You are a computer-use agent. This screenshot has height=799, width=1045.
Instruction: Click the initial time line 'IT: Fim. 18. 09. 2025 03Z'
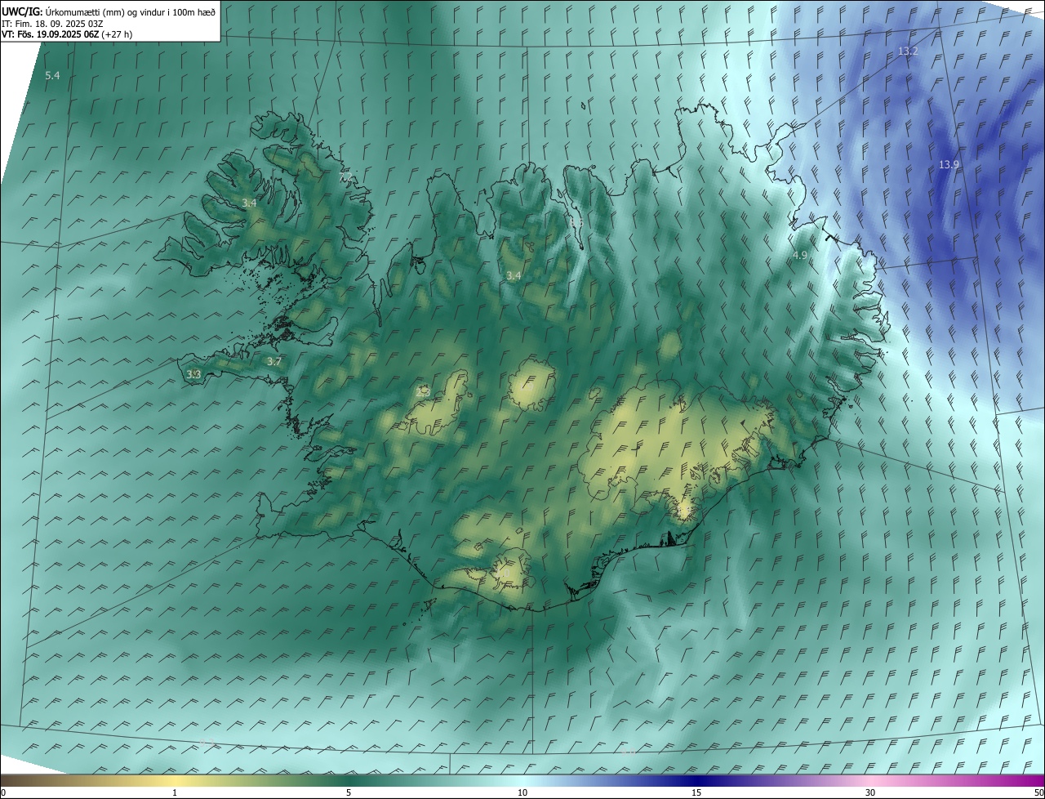(51, 24)
